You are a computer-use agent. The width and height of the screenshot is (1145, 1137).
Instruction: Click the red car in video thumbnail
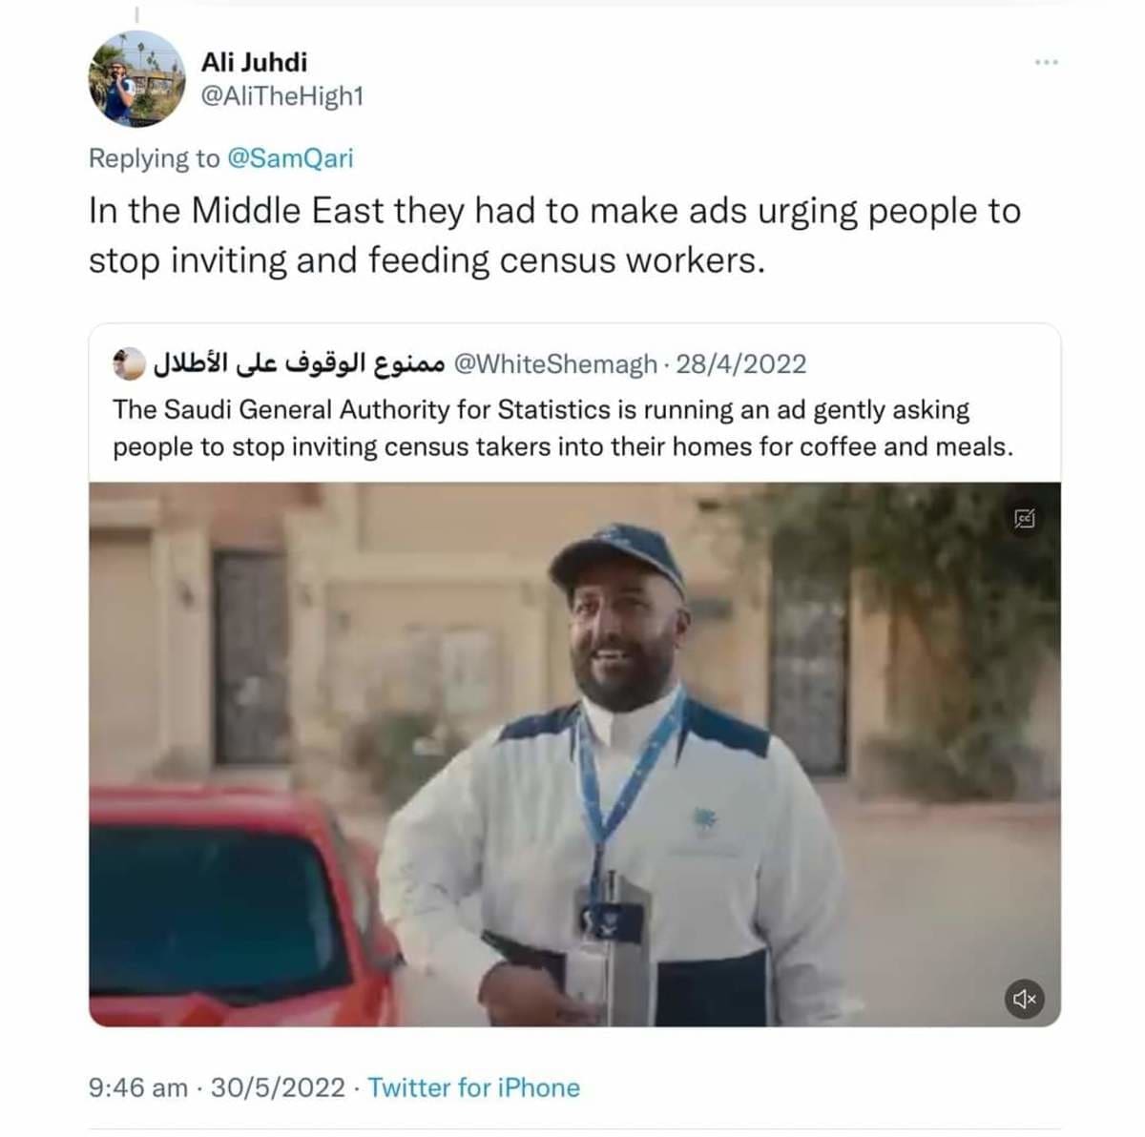pyautogui.click(x=239, y=906)
